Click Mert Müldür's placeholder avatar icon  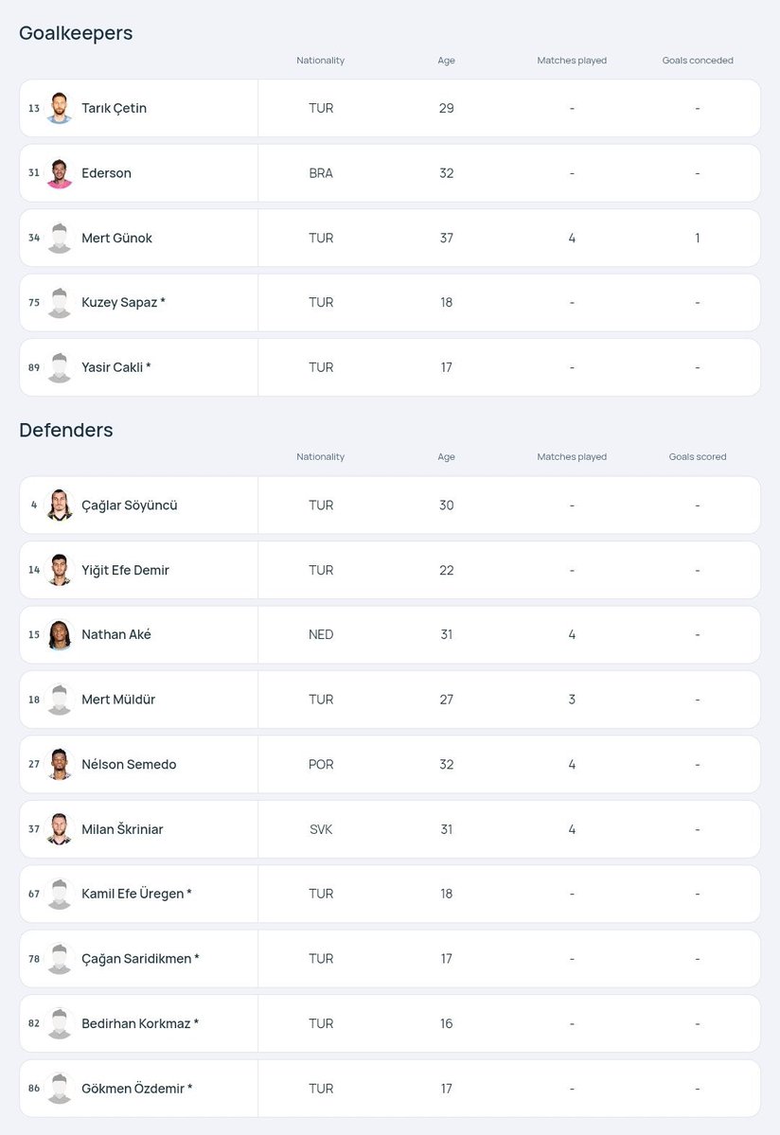pos(60,700)
